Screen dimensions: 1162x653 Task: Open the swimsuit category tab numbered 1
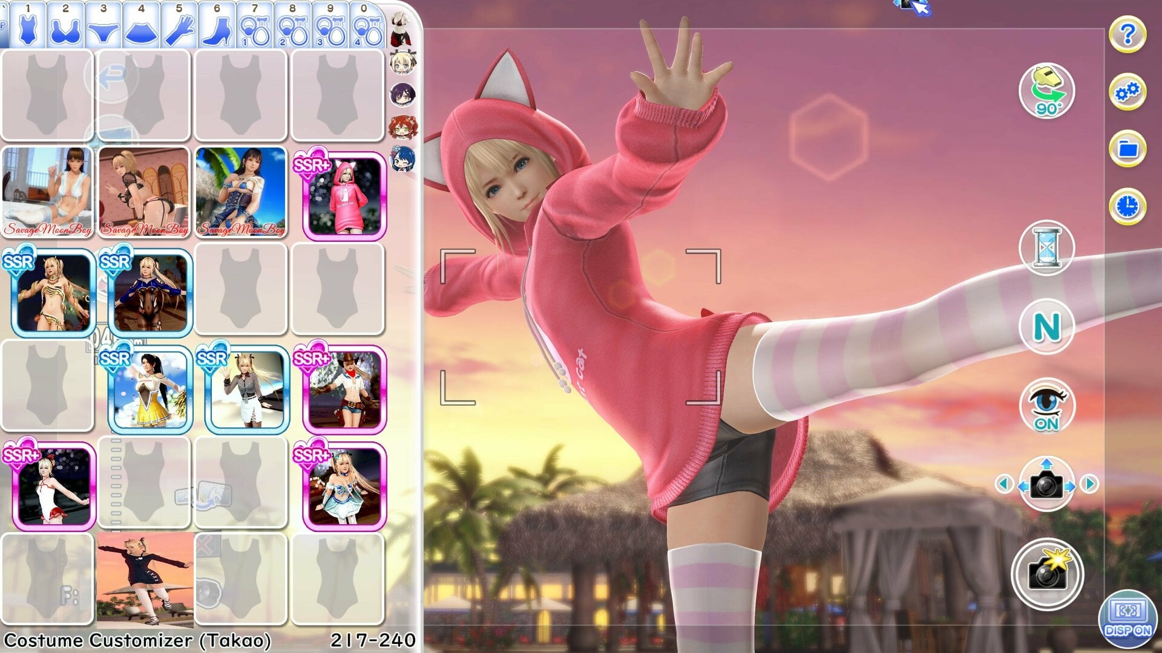[x=28, y=25]
